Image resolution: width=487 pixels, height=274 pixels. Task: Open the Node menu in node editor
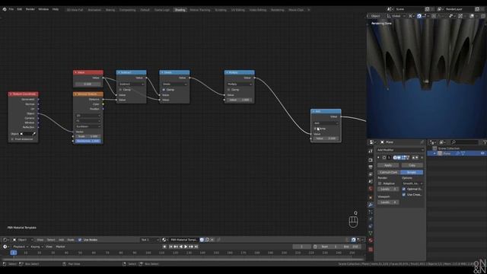coord(71,240)
